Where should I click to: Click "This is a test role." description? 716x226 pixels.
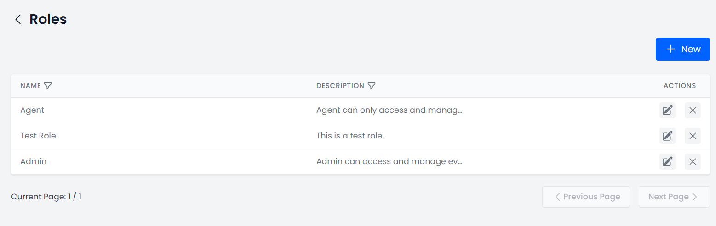pyautogui.click(x=350, y=136)
